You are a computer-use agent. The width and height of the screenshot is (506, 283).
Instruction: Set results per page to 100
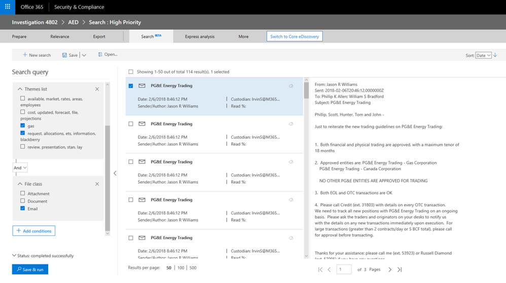pos(180,268)
